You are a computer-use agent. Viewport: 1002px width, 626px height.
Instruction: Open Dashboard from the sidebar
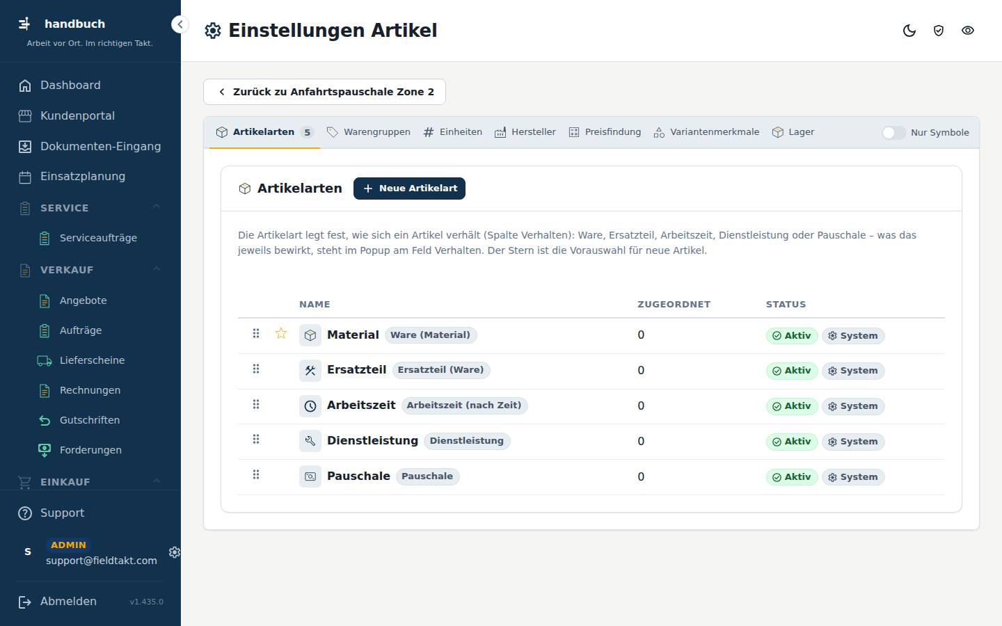90,86
